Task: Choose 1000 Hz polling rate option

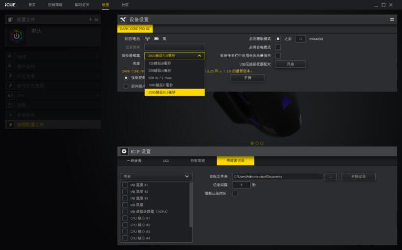Action: (161, 85)
